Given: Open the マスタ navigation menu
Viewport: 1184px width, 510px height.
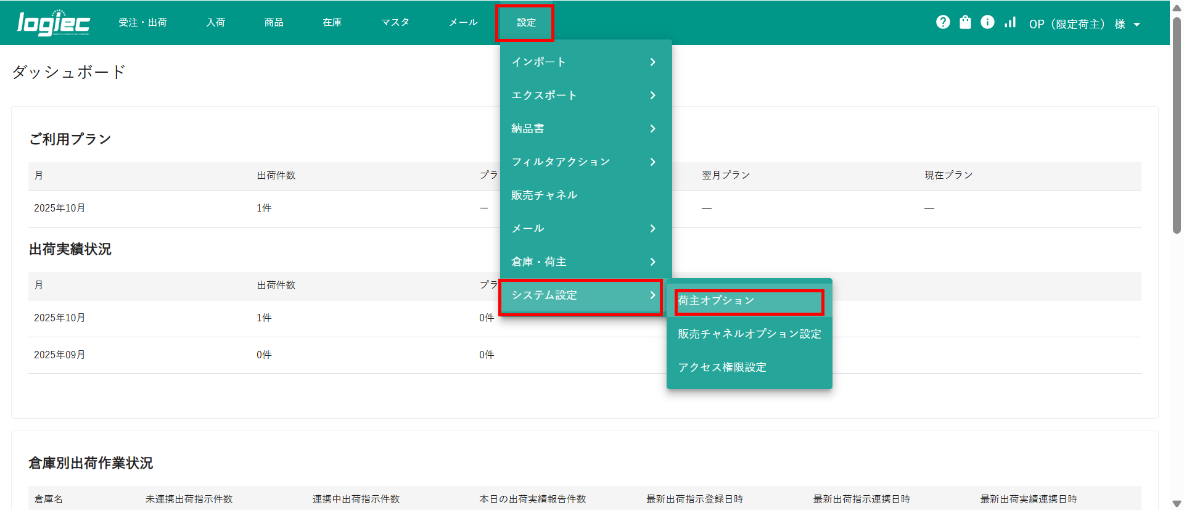Looking at the screenshot, I should (395, 22).
